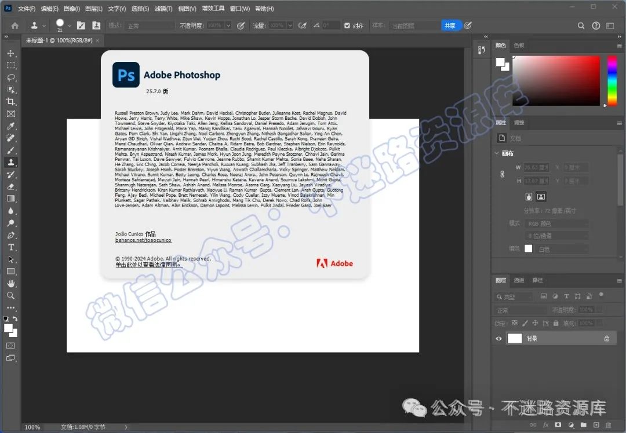
Task: Toggle lock transparent pixels icon
Action: 515,323
